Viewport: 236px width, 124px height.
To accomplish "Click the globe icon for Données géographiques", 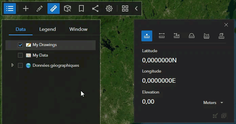I will (x=28, y=65).
